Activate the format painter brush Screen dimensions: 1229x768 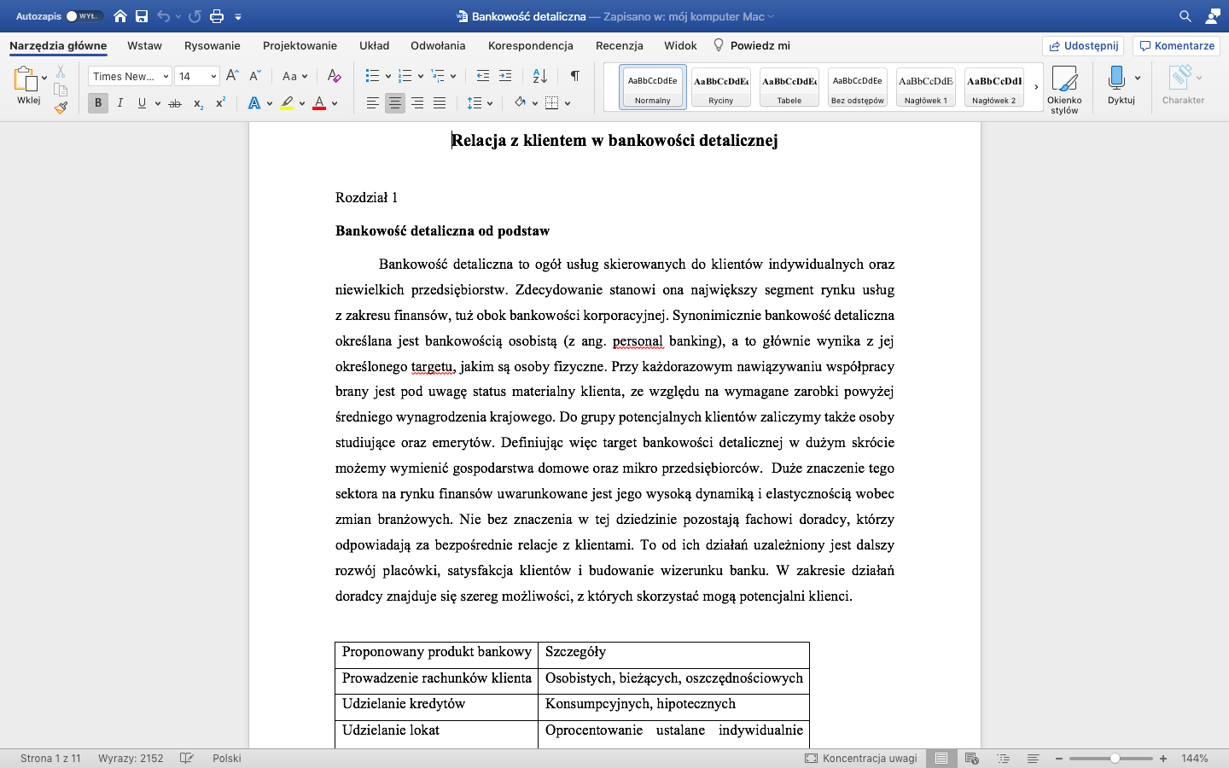tap(61, 108)
